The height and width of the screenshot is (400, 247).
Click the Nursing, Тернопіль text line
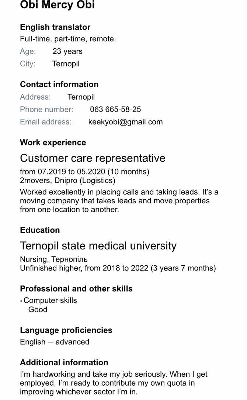coord(54,259)
